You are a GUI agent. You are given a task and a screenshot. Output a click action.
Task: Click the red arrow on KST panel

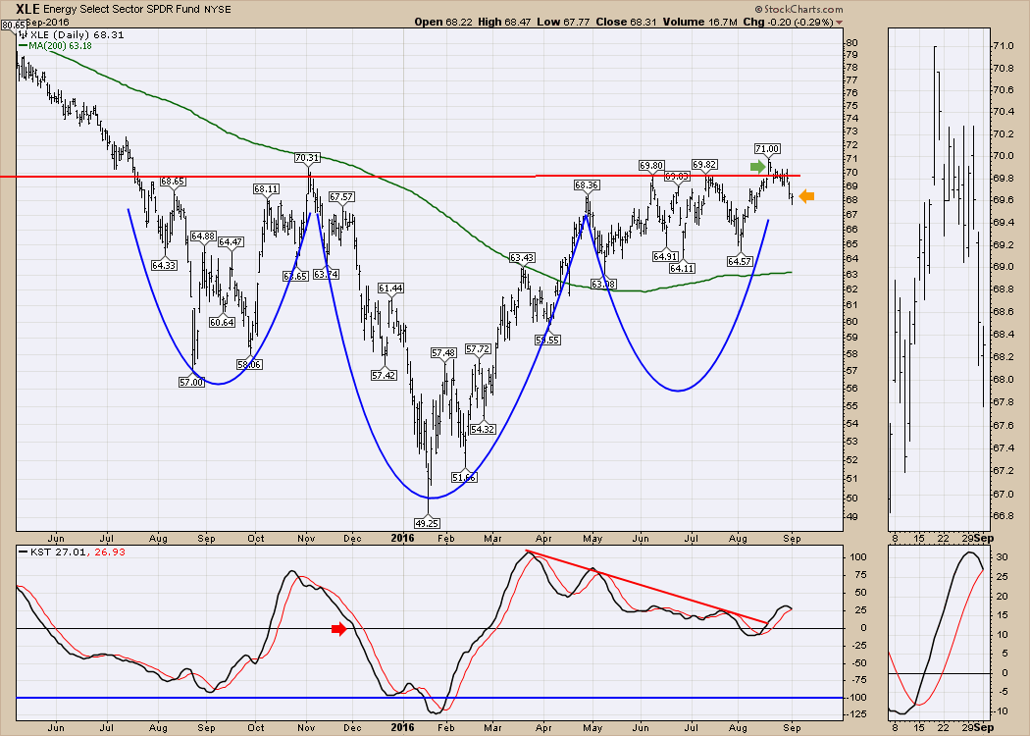tap(337, 629)
